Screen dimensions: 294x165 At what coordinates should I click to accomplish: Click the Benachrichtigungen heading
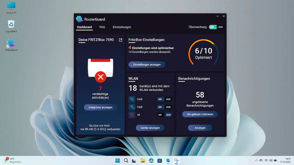194,78
